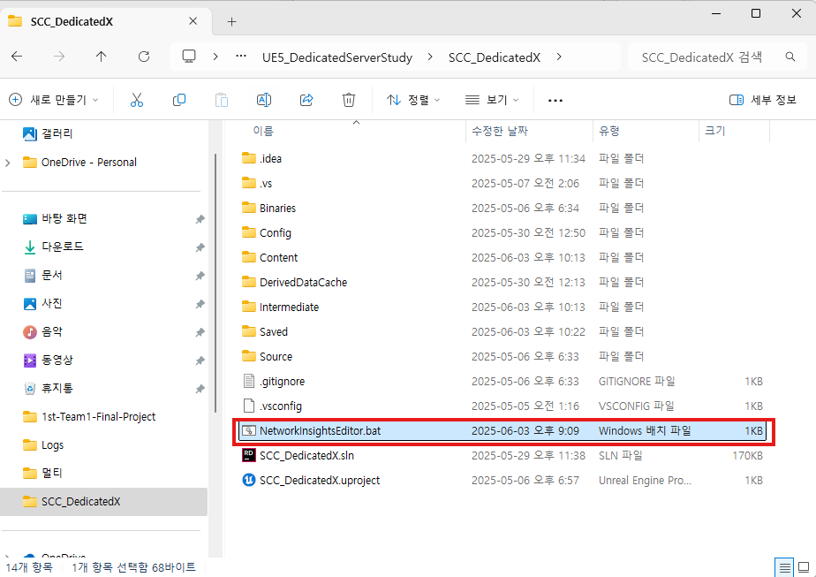Image resolution: width=816 pixels, height=577 pixels.
Task: Select the Saved folder
Action: (502, 331)
